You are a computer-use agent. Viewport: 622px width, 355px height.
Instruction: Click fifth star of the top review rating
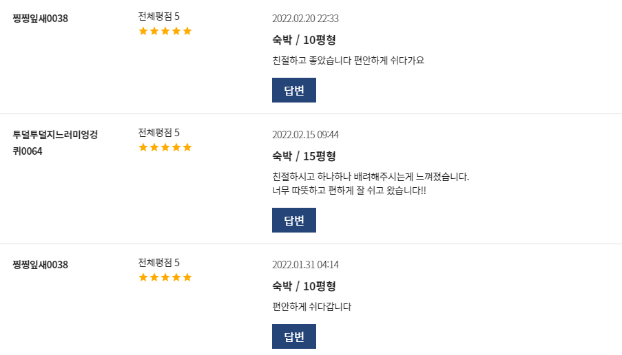pyautogui.click(x=187, y=31)
